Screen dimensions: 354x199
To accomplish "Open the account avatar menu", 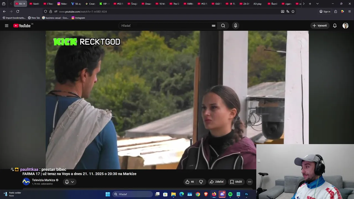I will click(345, 26).
